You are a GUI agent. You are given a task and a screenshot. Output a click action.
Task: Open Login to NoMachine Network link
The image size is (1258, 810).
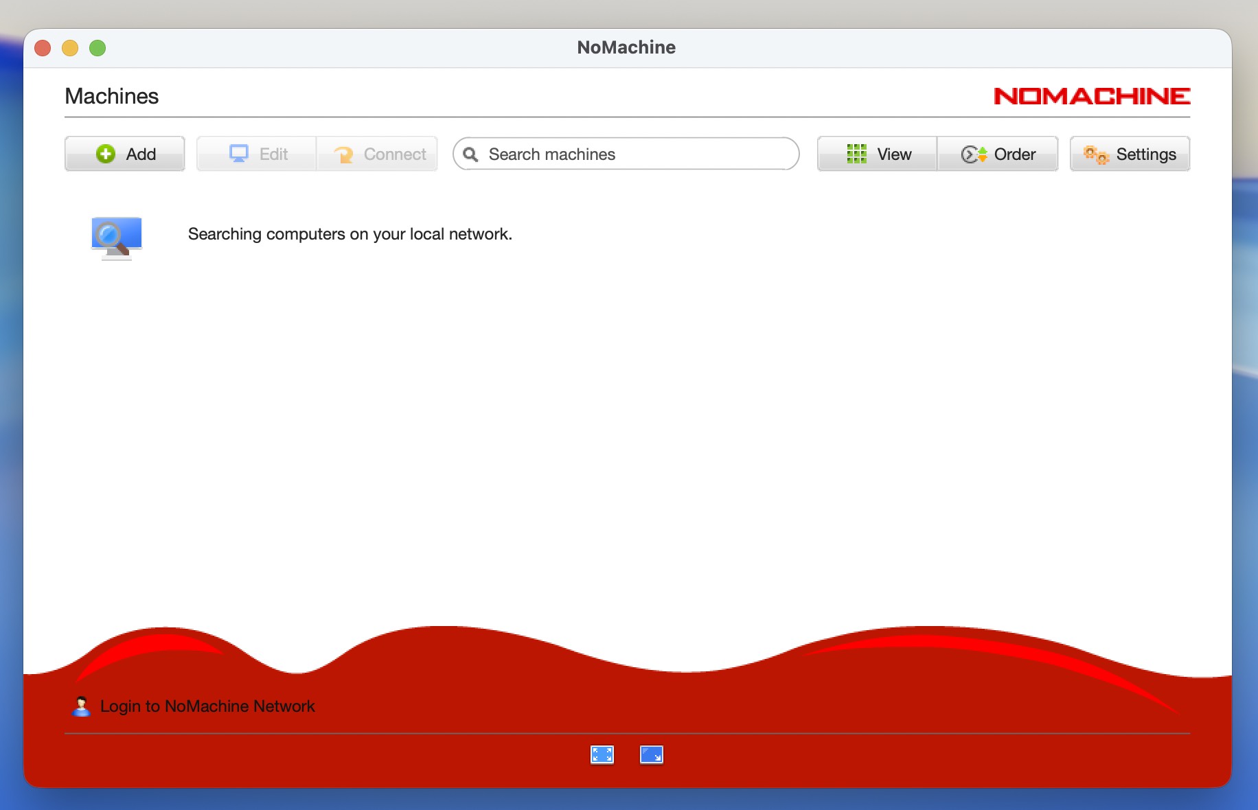pyautogui.click(x=207, y=706)
